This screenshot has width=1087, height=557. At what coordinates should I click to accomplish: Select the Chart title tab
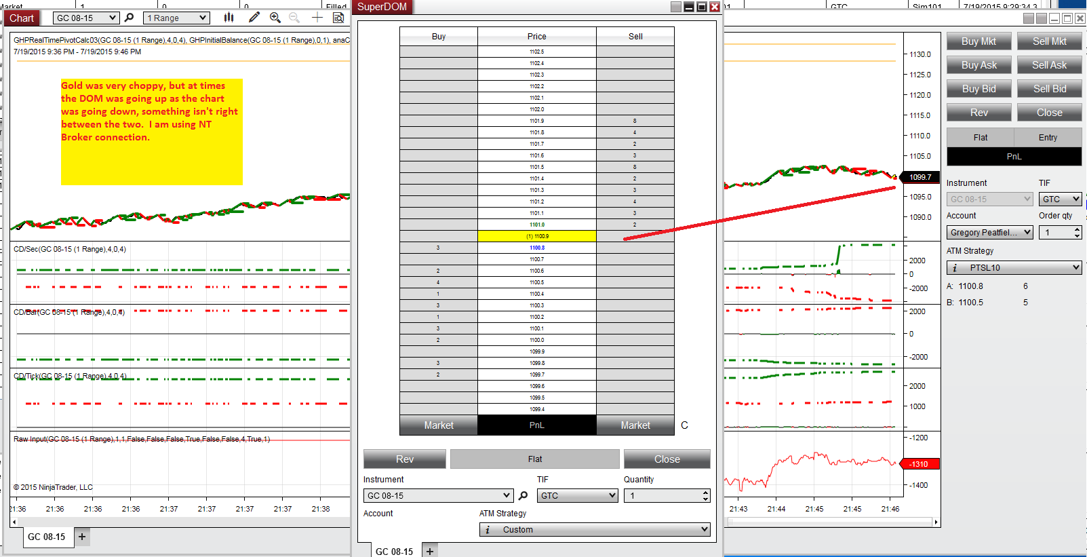(22, 18)
